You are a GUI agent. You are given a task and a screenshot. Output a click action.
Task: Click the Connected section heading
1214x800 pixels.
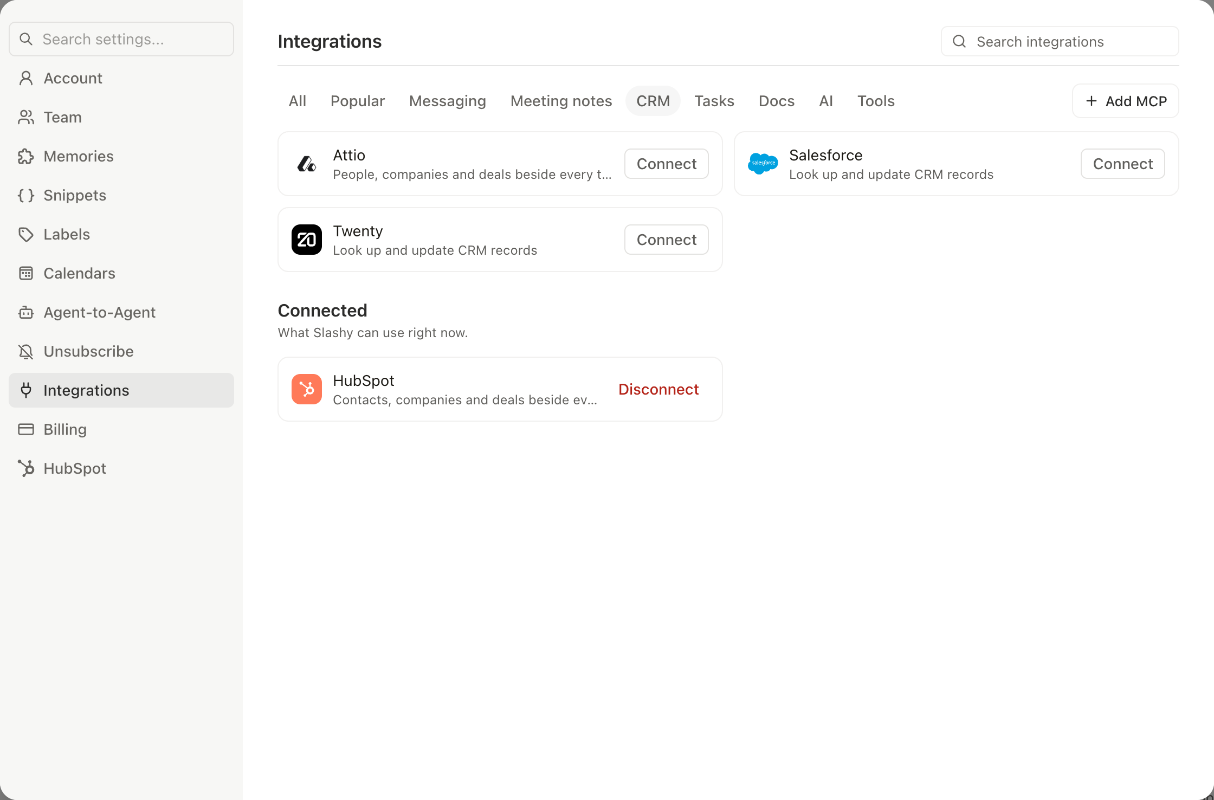[x=322, y=311]
